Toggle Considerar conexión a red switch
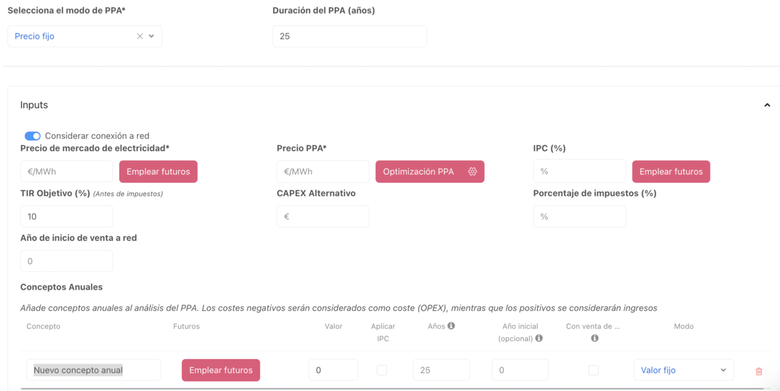 point(32,136)
